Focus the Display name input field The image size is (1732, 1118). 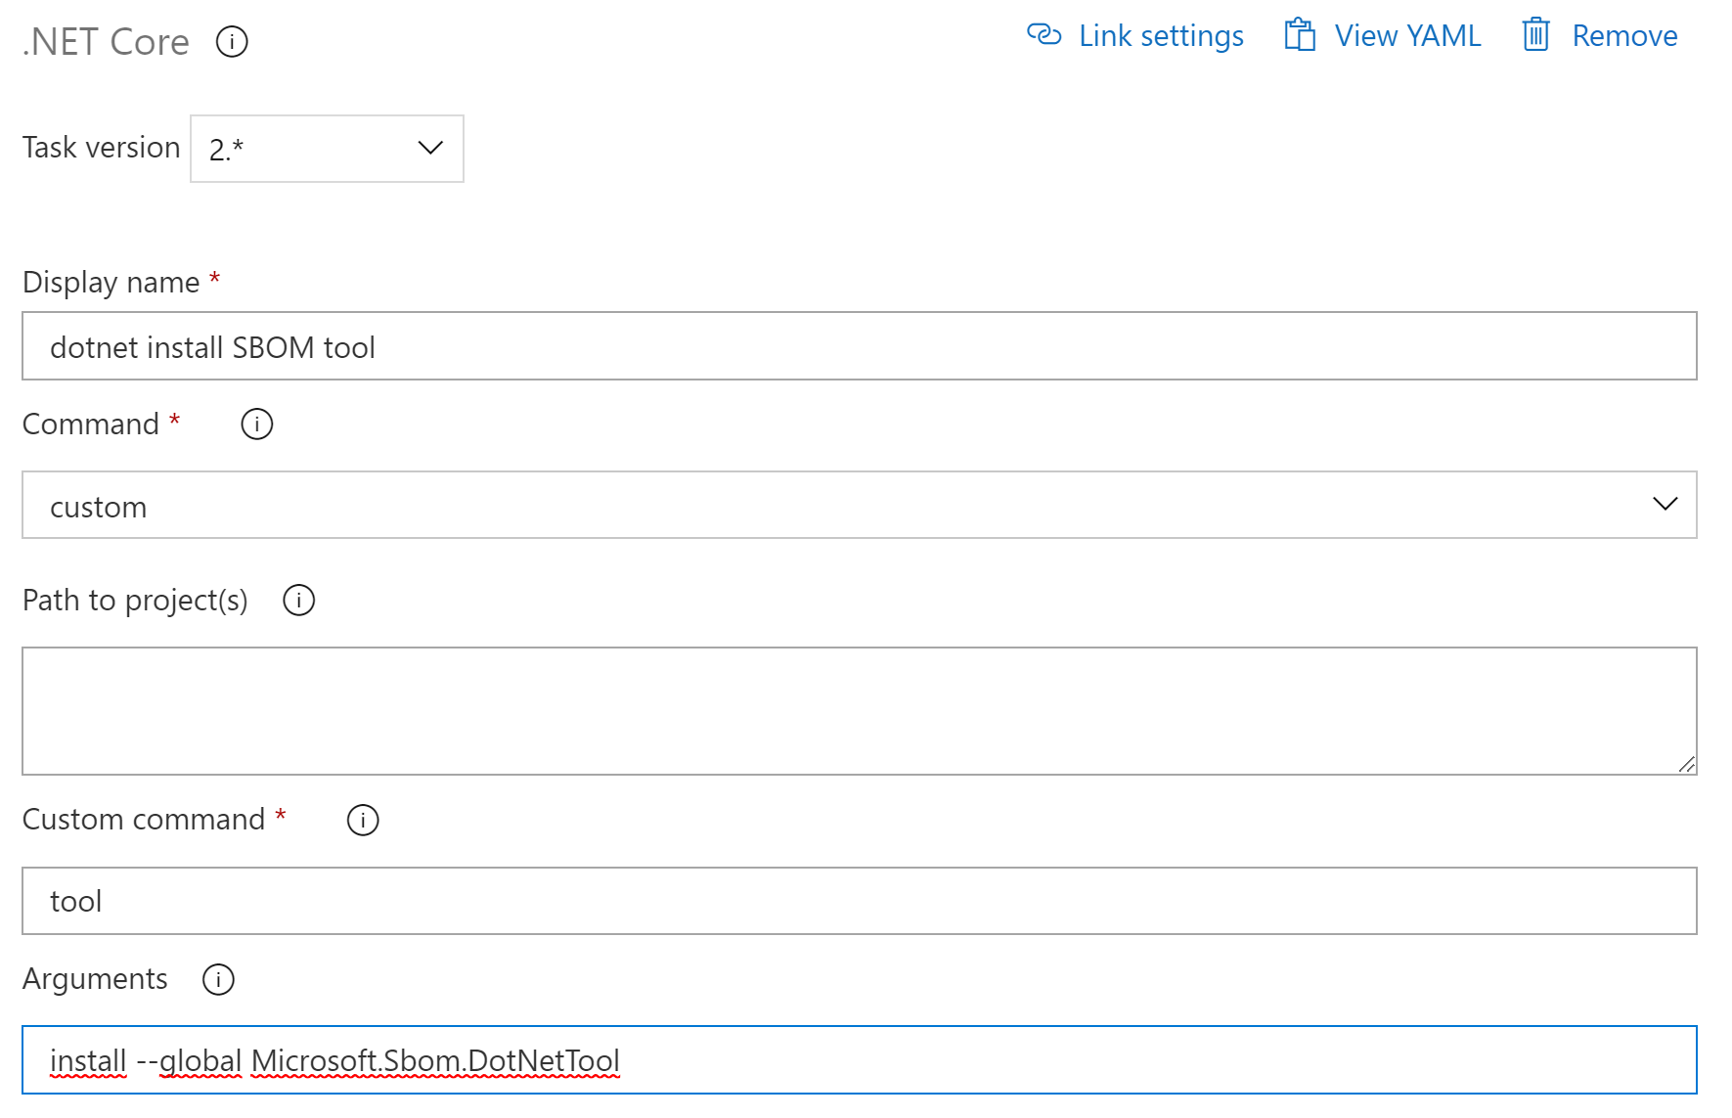click(x=860, y=346)
